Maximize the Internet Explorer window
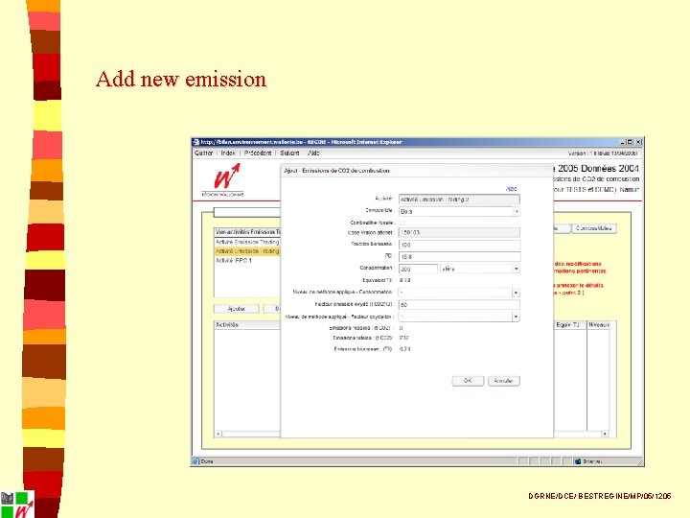 [630, 142]
